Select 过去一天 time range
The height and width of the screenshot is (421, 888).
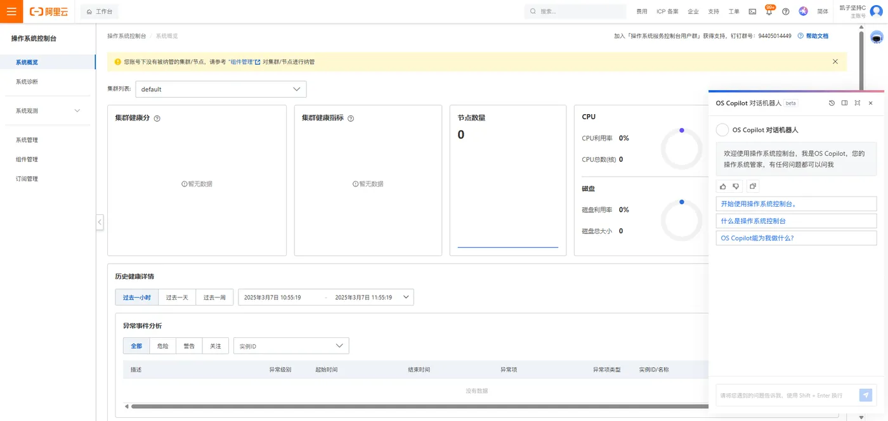pyautogui.click(x=177, y=297)
